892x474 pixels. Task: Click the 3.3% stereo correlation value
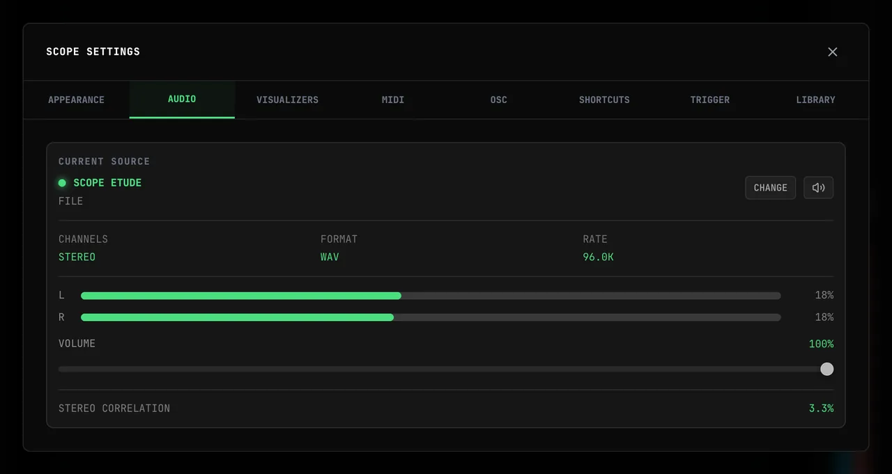click(x=821, y=409)
